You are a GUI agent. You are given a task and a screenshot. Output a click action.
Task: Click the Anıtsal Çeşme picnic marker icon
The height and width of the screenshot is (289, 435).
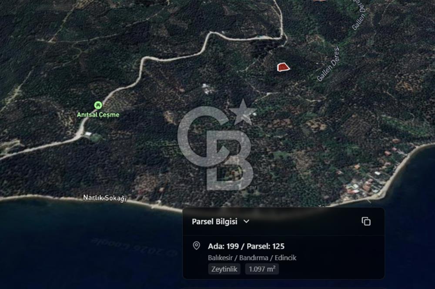pyautogui.click(x=98, y=105)
